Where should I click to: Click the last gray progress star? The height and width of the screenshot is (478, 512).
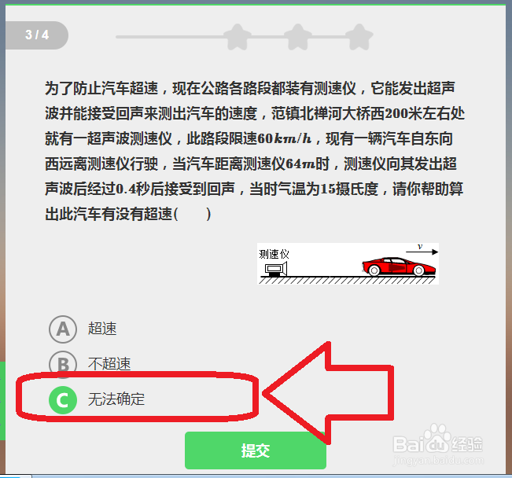point(359,37)
